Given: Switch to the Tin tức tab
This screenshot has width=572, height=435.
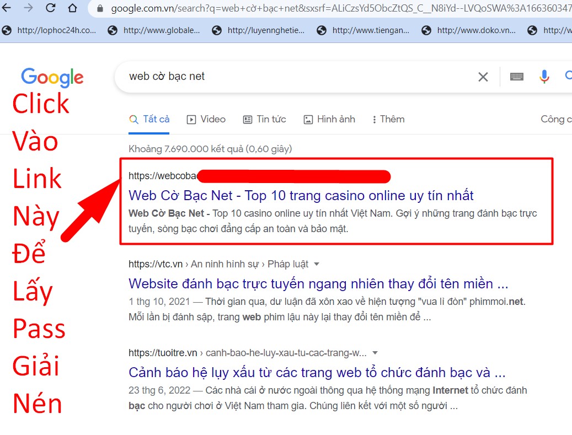Looking at the screenshot, I should [x=264, y=119].
